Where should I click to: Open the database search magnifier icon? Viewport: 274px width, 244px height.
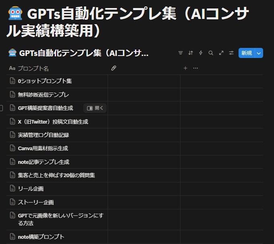tap(211, 53)
